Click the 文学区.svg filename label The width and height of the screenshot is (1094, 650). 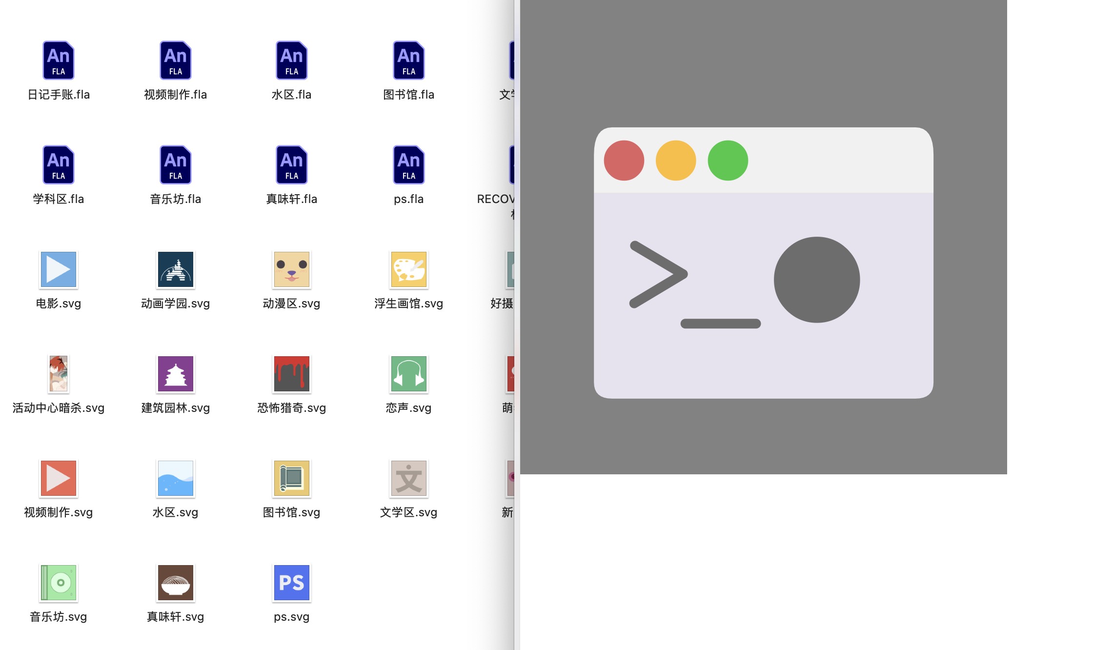[x=409, y=512]
